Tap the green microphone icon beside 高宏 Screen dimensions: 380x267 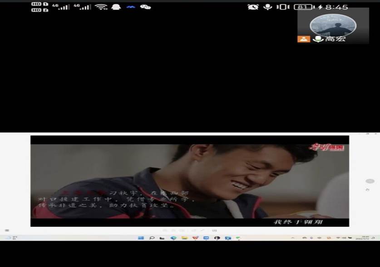pyautogui.click(x=318, y=39)
